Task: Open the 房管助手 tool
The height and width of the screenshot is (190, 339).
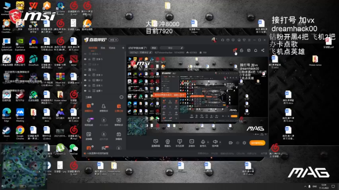Action: pos(104,108)
